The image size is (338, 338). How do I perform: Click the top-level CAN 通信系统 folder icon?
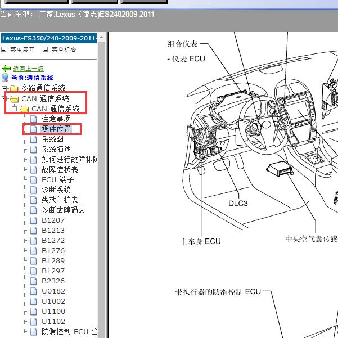[x=14, y=99]
